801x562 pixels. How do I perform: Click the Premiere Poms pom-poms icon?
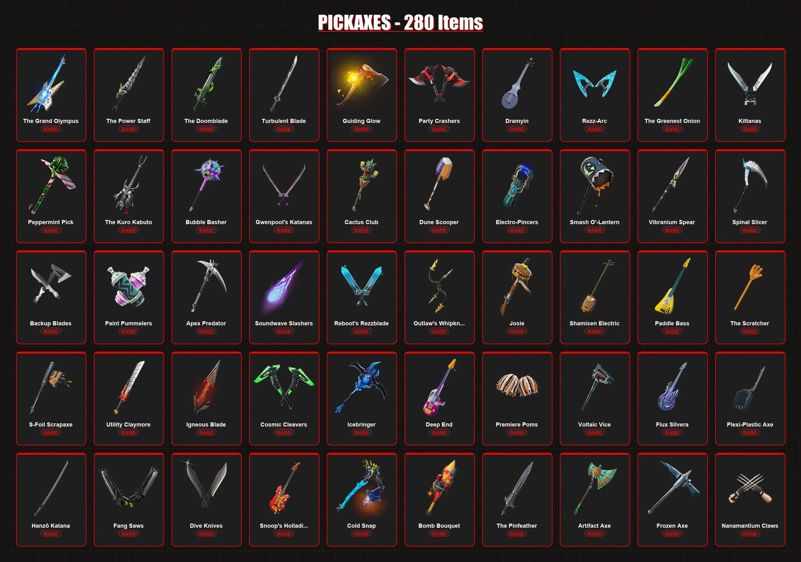click(517, 385)
